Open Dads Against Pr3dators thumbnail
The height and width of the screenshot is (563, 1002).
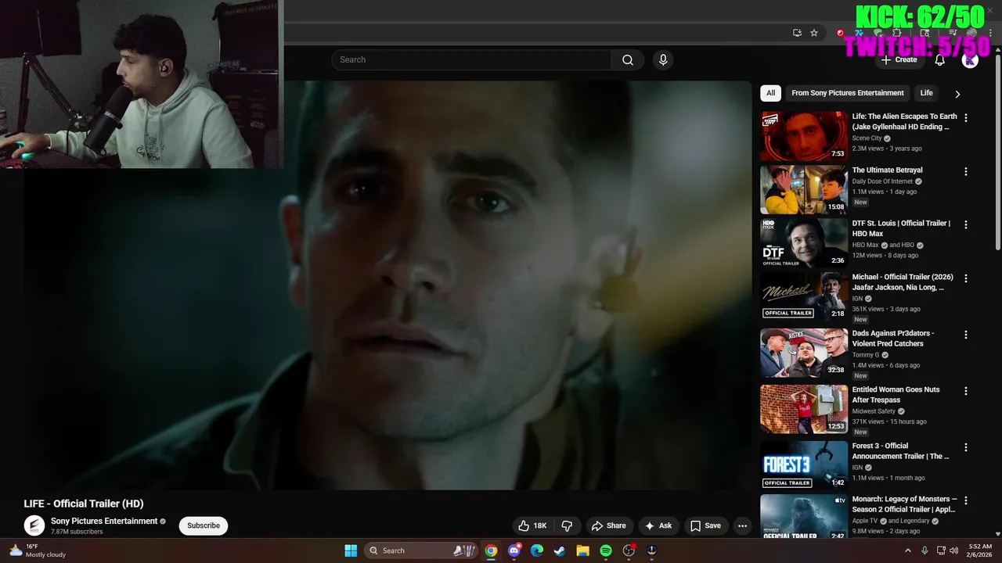coord(804,353)
